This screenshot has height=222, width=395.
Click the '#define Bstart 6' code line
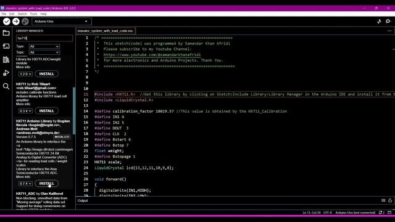coord(112,139)
